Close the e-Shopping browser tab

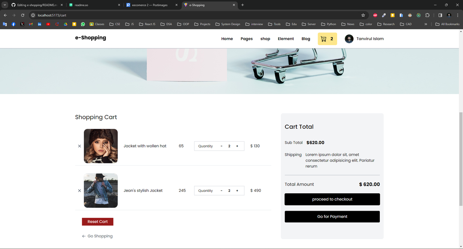[x=234, y=5]
